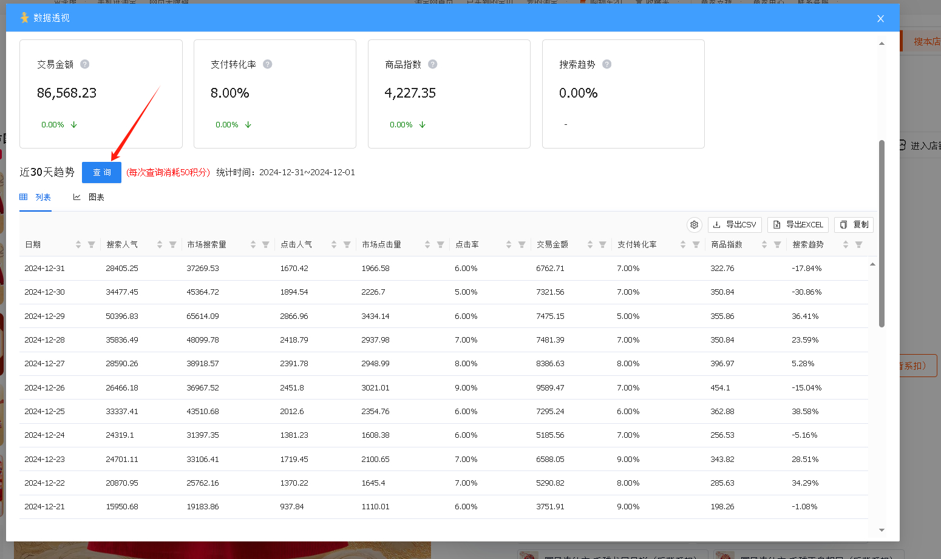Select the 2024-12-29 date cell
The image size is (941, 559).
click(44, 316)
